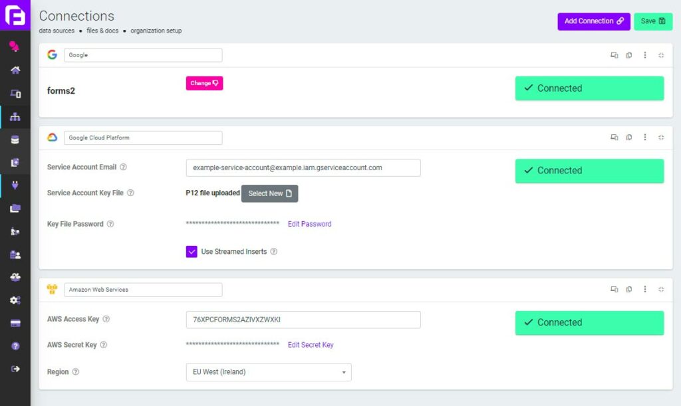The width and height of the screenshot is (681, 406).
Task: Click the logout arrow sidebar icon
Action: (15, 369)
